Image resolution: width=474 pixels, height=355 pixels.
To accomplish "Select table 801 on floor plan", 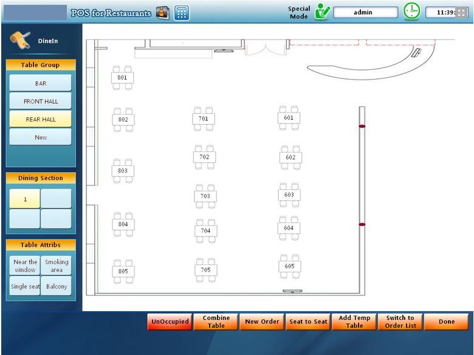I will (x=122, y=78).
